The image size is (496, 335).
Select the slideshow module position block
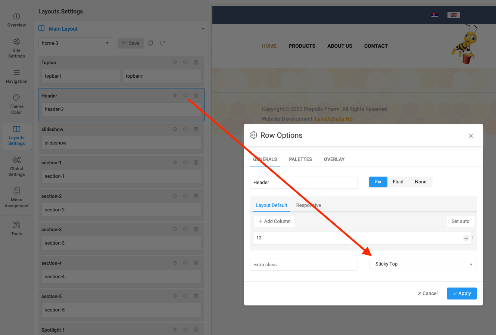(121, 143)
